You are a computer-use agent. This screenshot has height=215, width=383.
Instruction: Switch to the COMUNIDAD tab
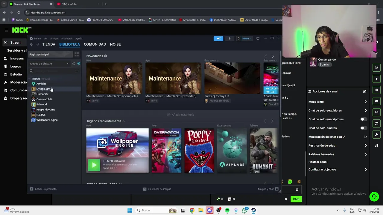tap(95, 44)
